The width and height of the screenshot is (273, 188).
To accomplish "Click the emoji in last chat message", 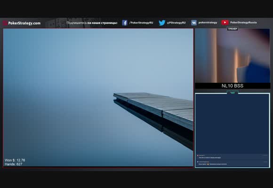I will (208, 164).
